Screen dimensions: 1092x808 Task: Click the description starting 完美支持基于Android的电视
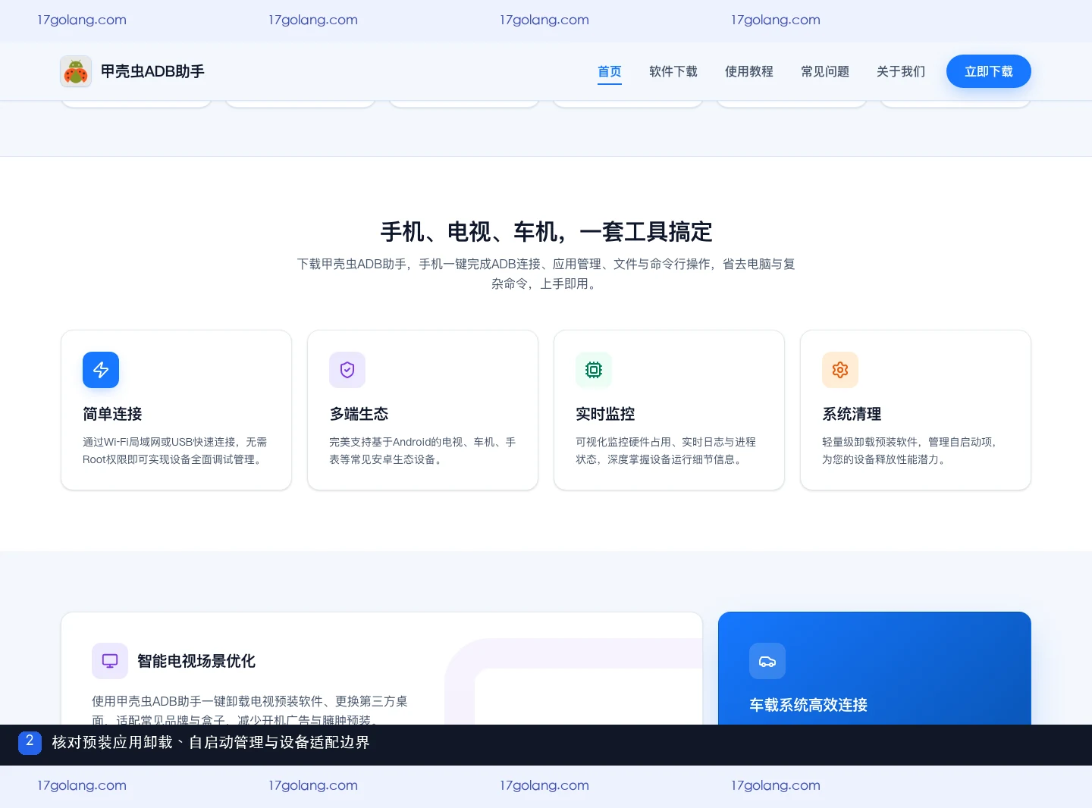pos(422,450)
